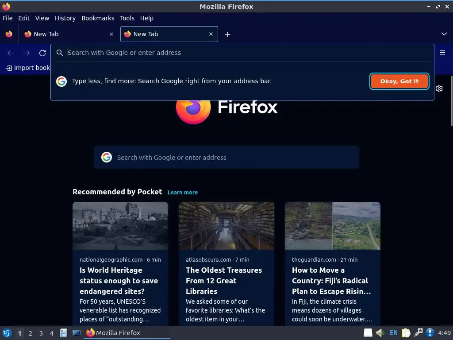Open the Tools menu

click(127, 18)
